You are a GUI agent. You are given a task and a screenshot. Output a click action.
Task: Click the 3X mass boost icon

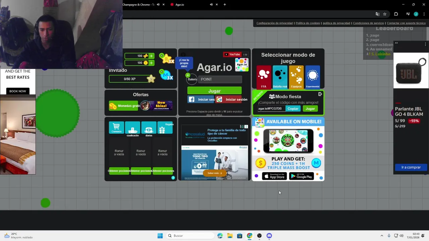click(x=166, y=75)
